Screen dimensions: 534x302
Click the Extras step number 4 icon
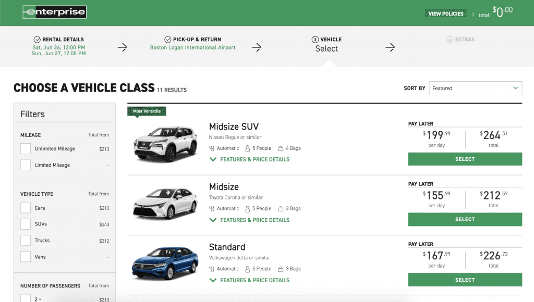450,40
